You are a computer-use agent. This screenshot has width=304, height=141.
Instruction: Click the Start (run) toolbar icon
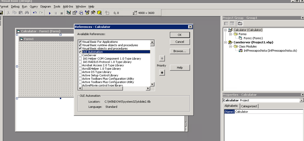pos(50,13)
